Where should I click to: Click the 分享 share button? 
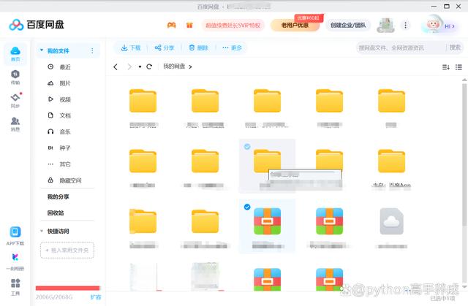coord(165,47)
